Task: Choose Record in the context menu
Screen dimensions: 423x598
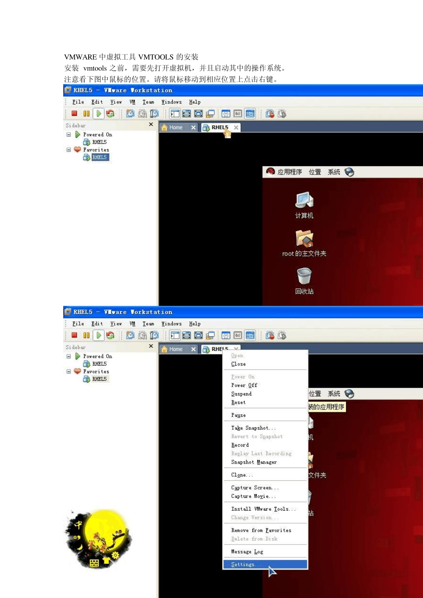Action: (x=265, y=445)
